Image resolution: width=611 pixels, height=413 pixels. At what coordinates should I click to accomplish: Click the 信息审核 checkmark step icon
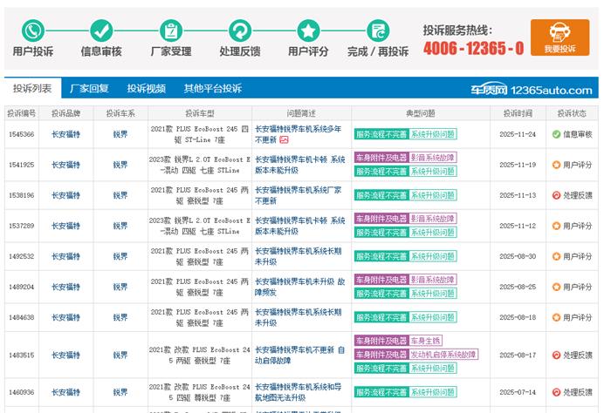pos(101,30)
